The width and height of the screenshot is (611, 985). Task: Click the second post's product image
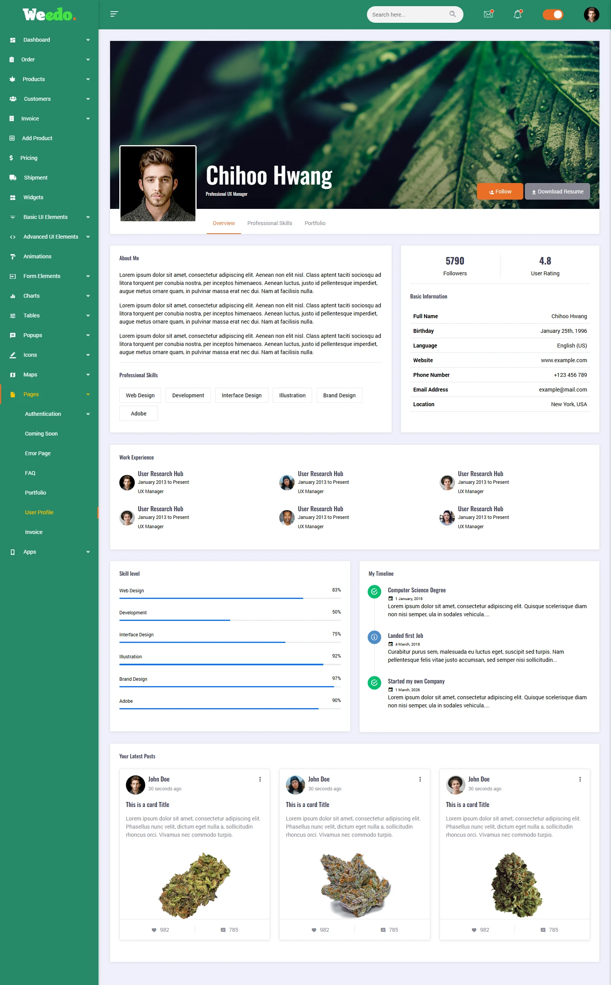(355, 885)
